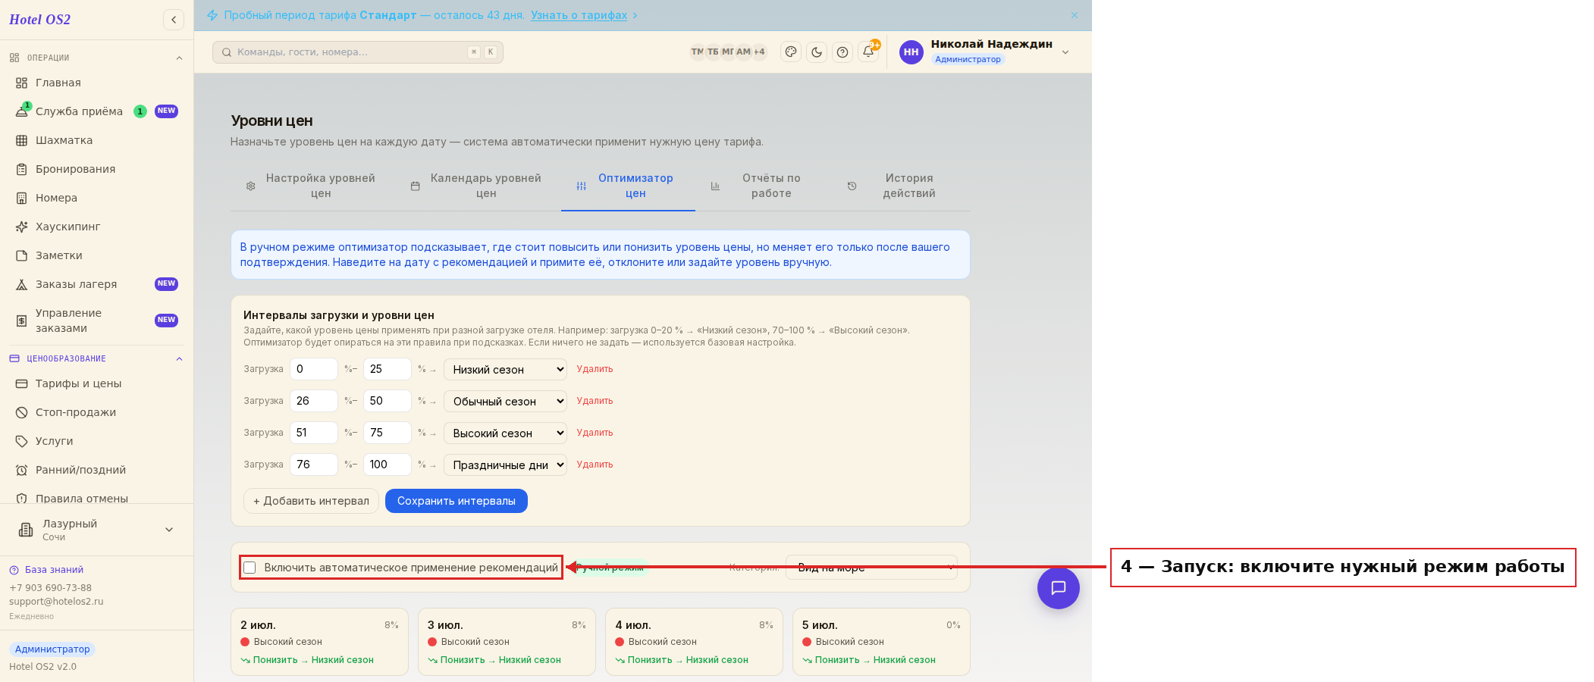This screenshot has height=682, width=1594.
Task: Click Добавить интервал button
Action: pyautogui.click(x=311, y=501)
